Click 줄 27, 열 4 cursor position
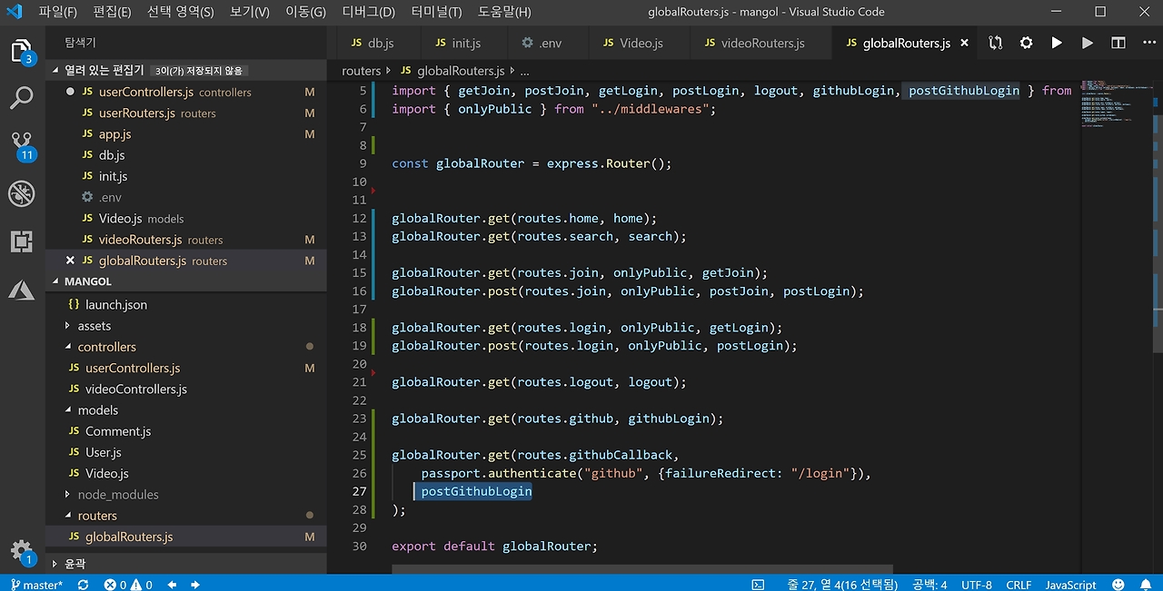The height and width of the screenshot is (591, 1163). (842, 585)
